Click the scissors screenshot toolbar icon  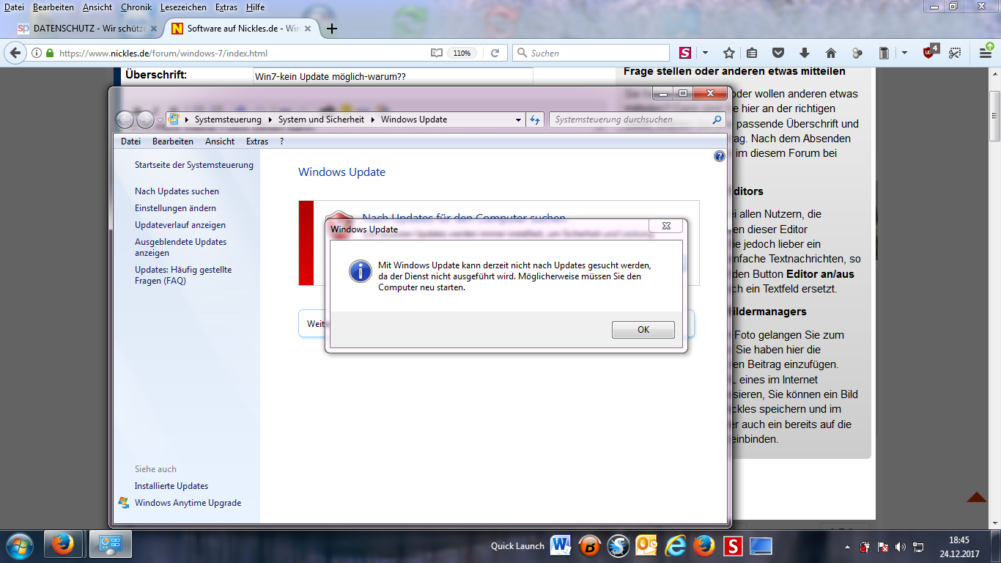(954, 53)
